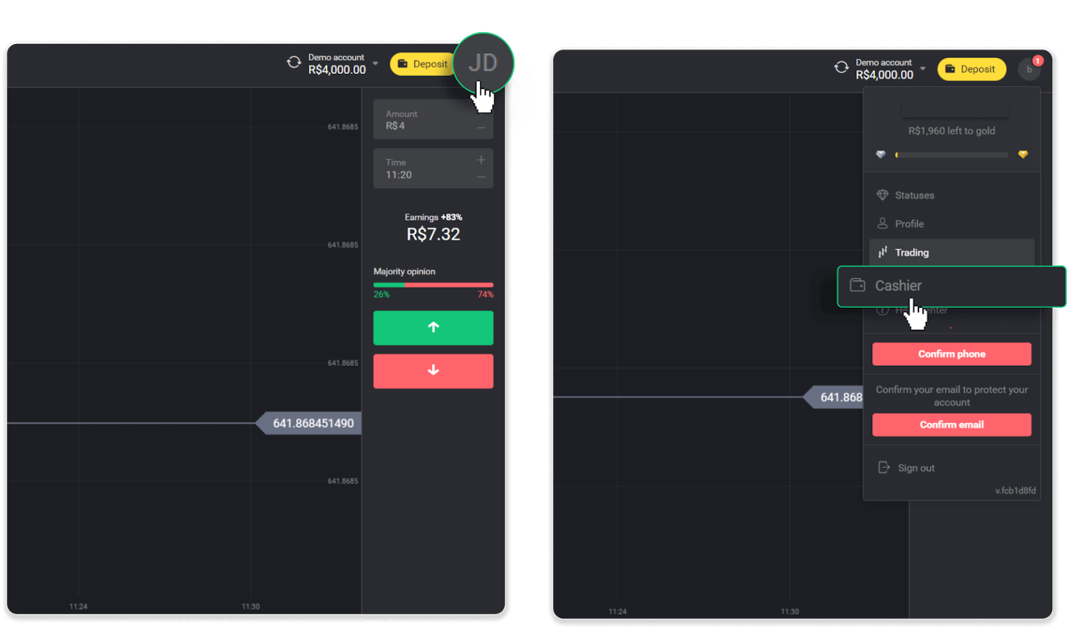Click the JD profile avatar
Viewport: 1067px width, 629px height.
point(483,63)
